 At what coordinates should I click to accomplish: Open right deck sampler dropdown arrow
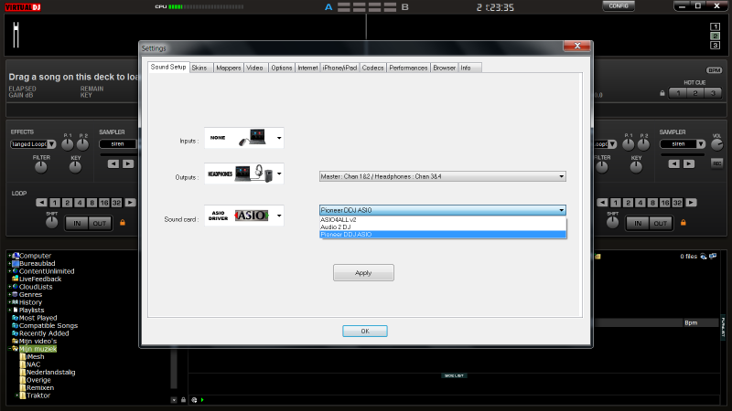(x=701, y=144)
